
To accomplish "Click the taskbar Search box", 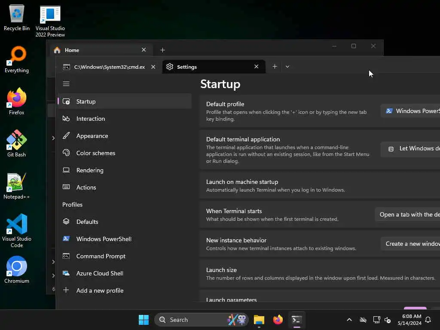I will point(201,320).
